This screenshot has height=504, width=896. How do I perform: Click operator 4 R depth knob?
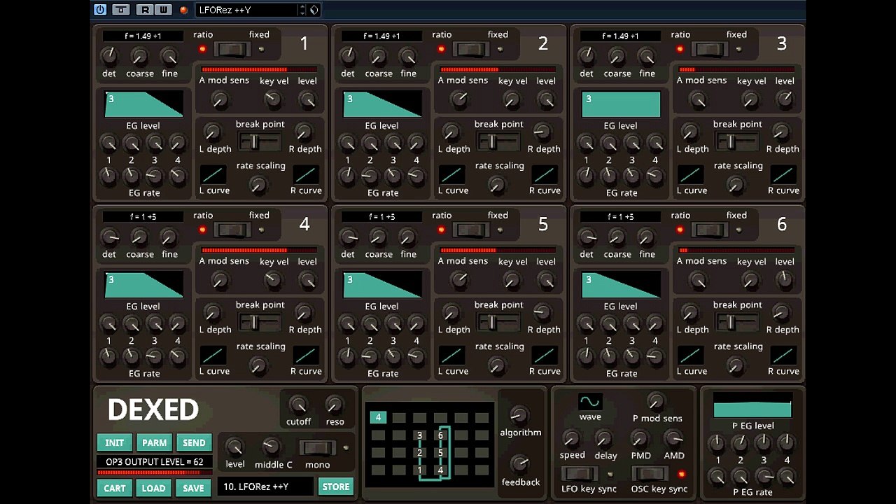pyautogui.click(x=304, y=312)
